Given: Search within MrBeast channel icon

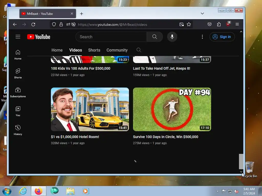Looking at the screenshot, I should [x=139, y=50].
